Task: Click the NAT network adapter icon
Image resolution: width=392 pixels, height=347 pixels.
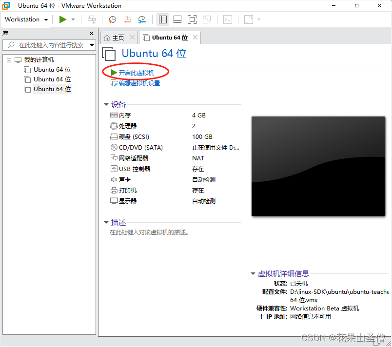Action: coord(114,158)
